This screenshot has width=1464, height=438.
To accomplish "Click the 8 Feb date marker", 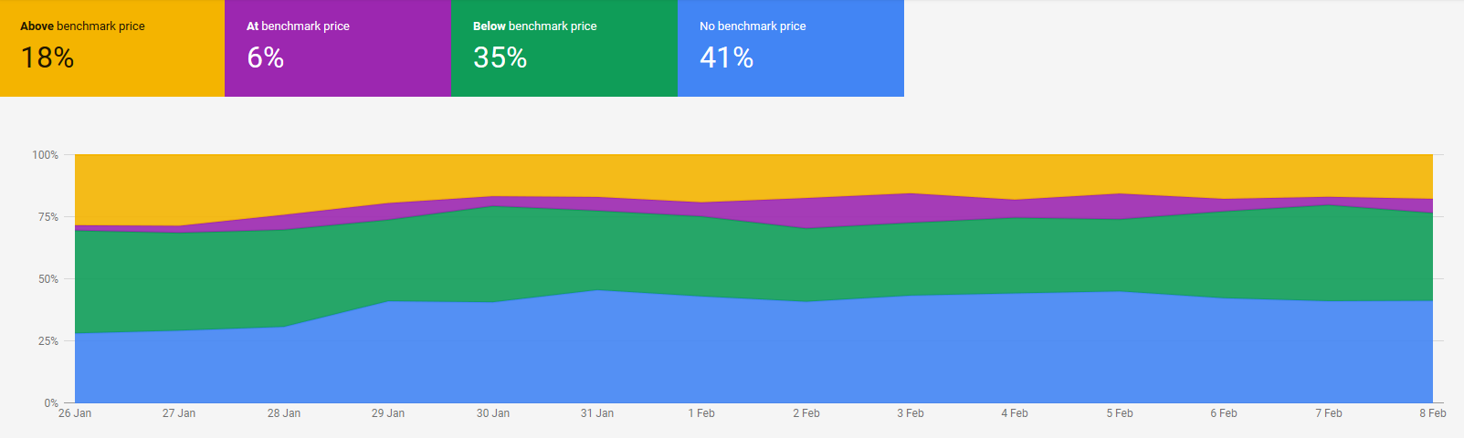I will pos(1433,413).
